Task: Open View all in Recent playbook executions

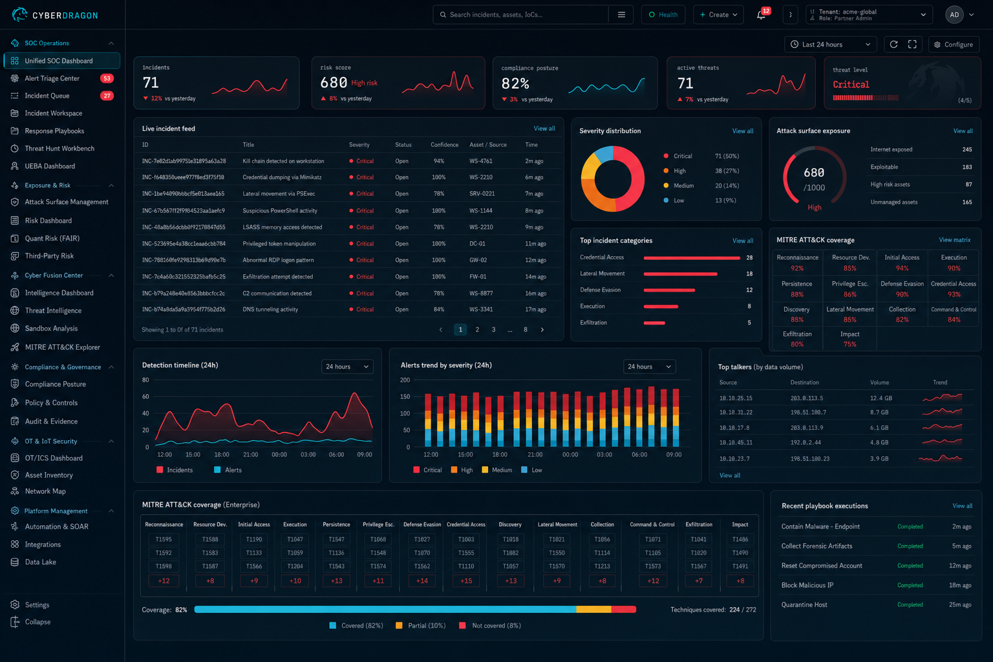Action: pyautogui.click(x=962, y=506)
